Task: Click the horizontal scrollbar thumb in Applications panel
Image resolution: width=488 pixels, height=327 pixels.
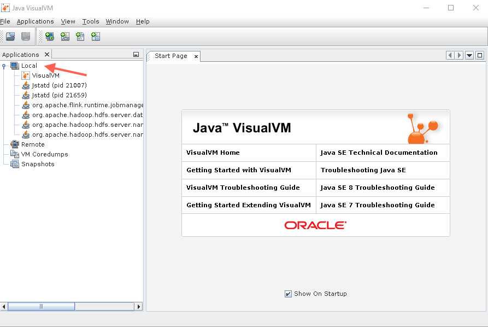Action: pyautogui.click(x=41, y=307)
